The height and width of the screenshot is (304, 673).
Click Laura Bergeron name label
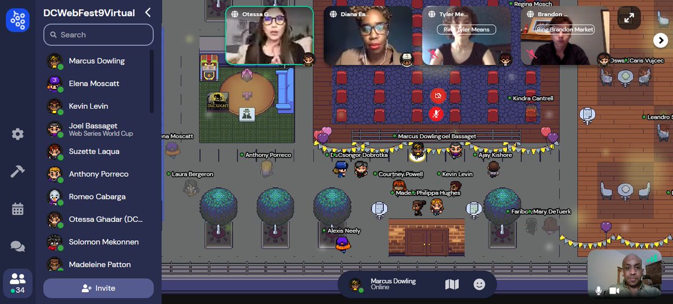coord(192,174)
